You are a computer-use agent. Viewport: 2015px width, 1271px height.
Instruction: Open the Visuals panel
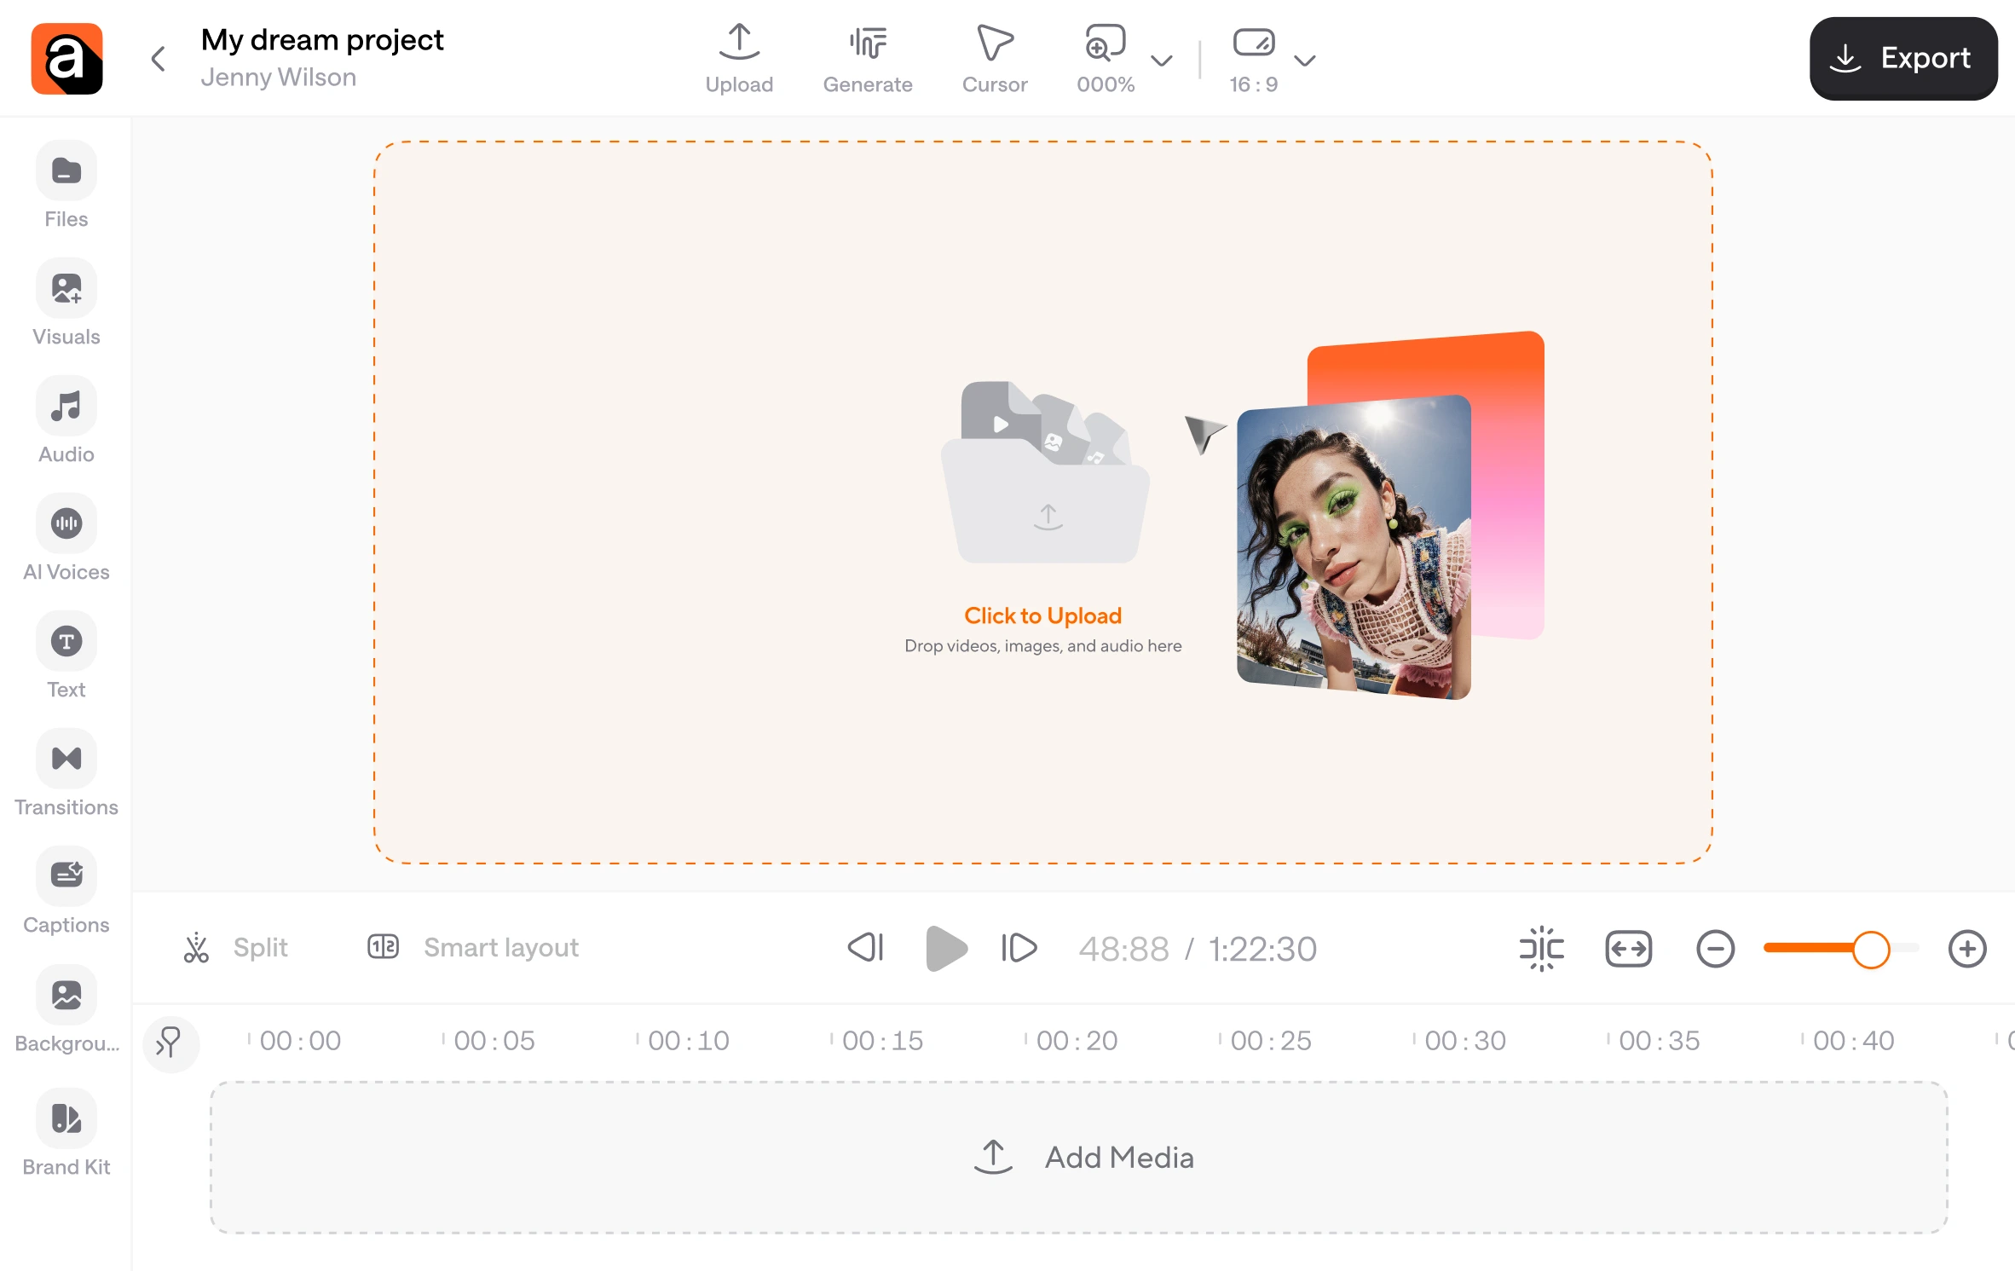pyautogui.click(x=66, y=289)
